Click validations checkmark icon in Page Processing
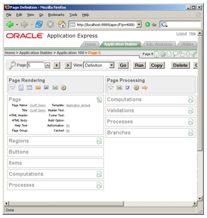The height and width of the screenshot is (218, 207). pos(128,88)
